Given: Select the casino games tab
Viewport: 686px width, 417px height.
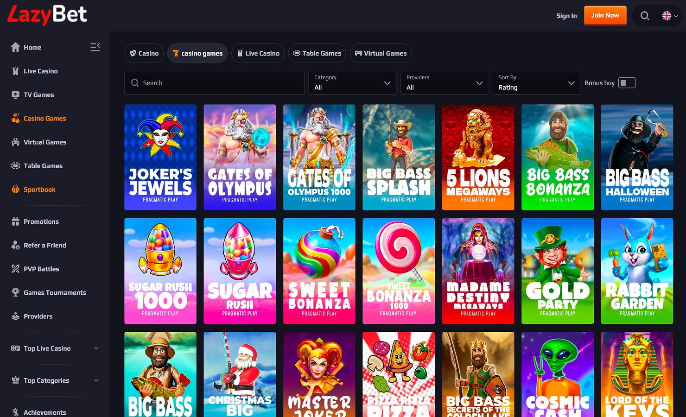Looking at the screenshot, I should (x=197, y=53).
